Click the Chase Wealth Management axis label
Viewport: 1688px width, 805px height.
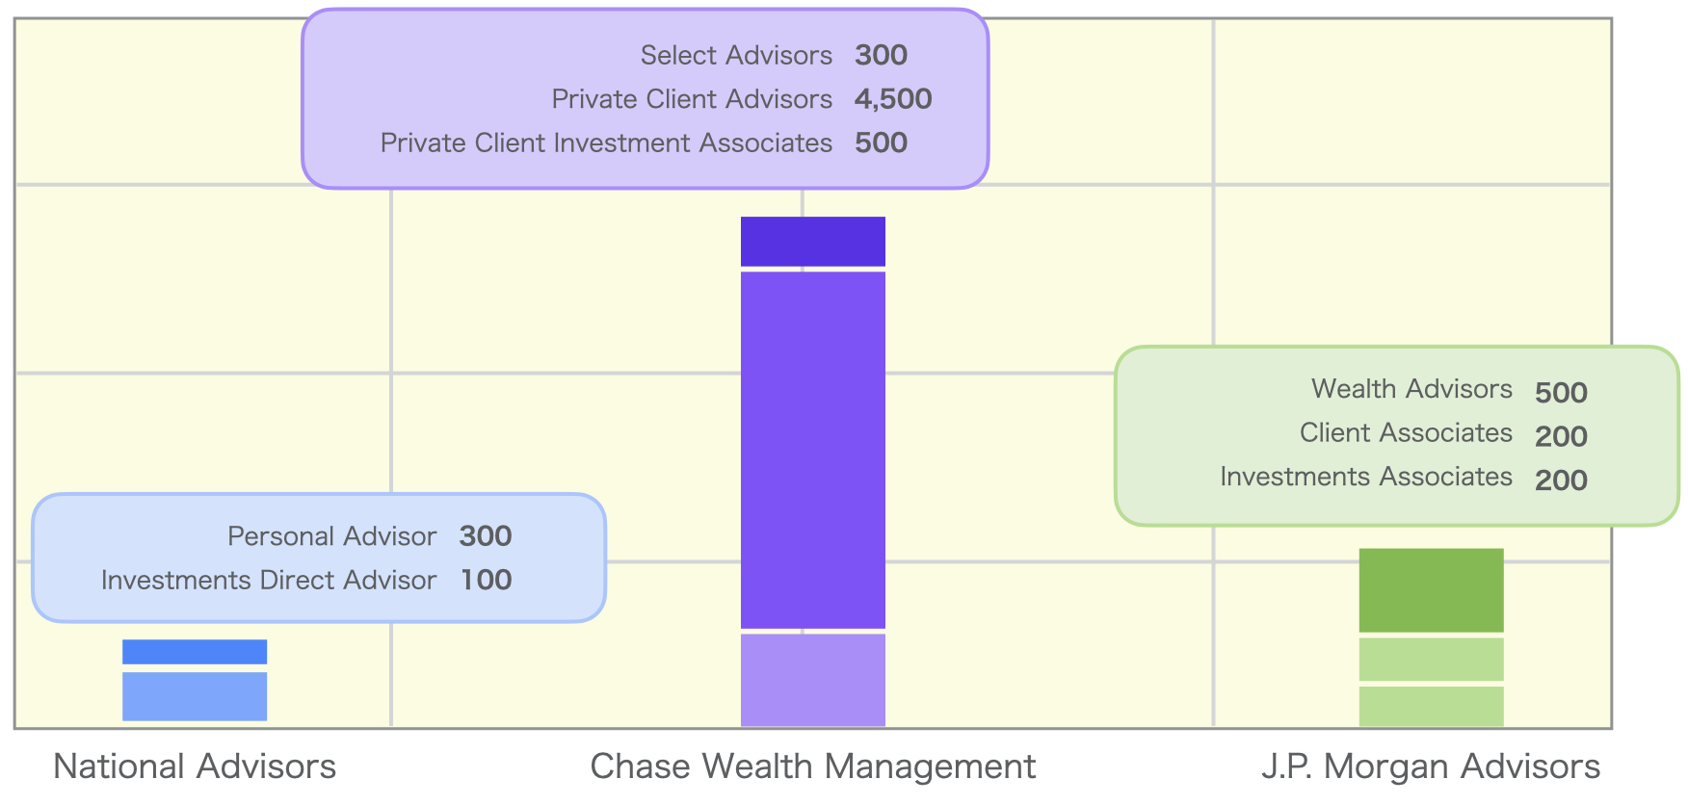coord(812,766)
